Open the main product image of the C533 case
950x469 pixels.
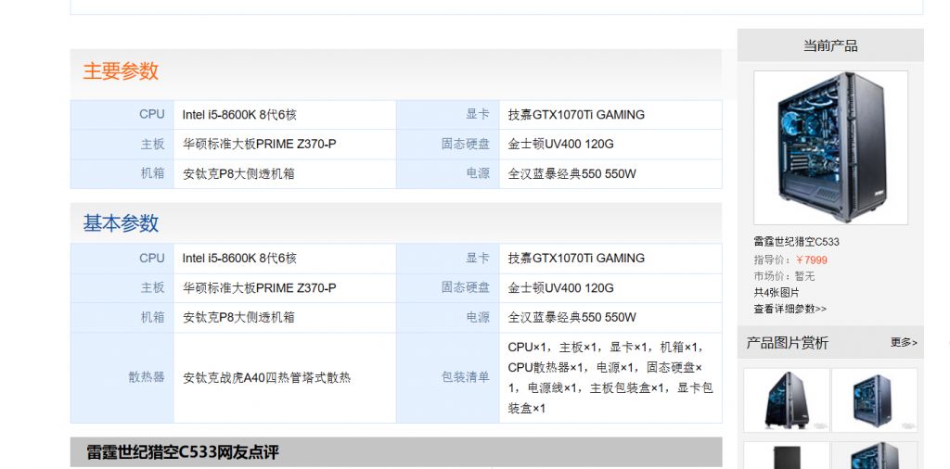(830, 147)
